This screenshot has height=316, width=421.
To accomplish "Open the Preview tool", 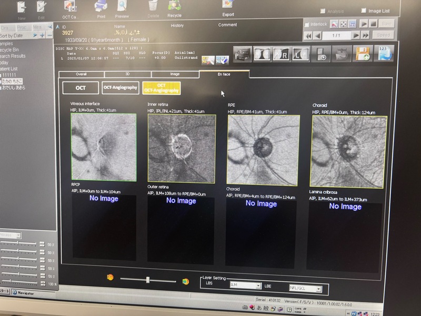I will 122,6.
